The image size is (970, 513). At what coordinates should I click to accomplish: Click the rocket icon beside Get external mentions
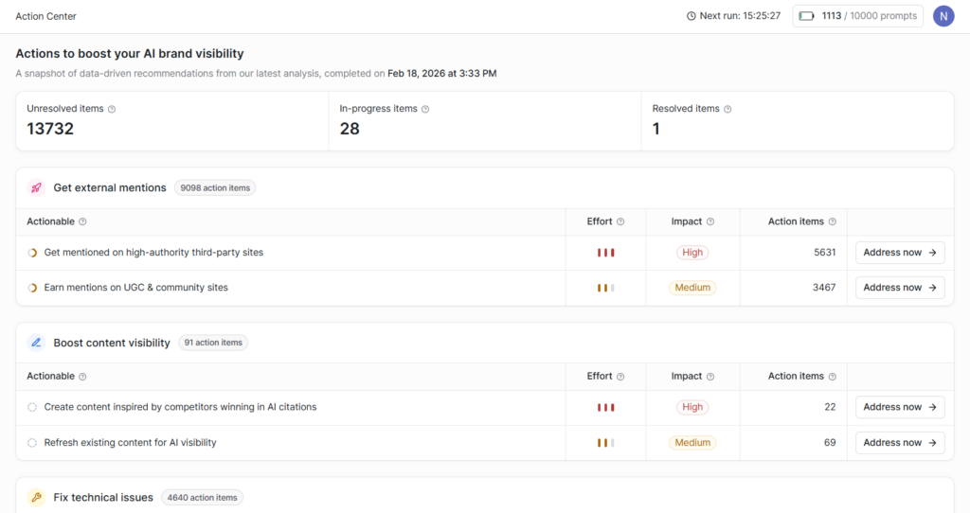36,187
